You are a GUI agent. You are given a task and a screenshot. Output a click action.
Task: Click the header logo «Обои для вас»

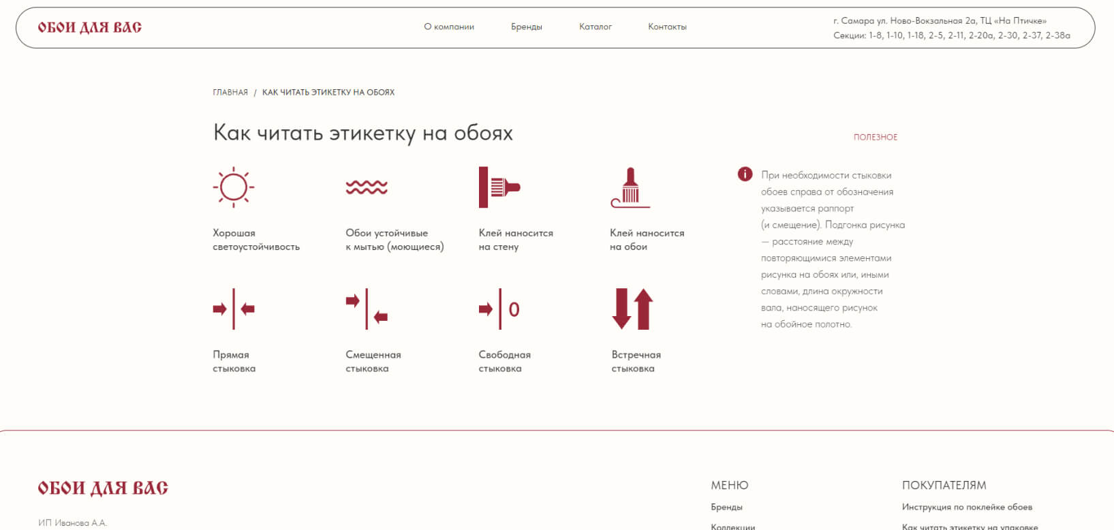coord(90,27)
